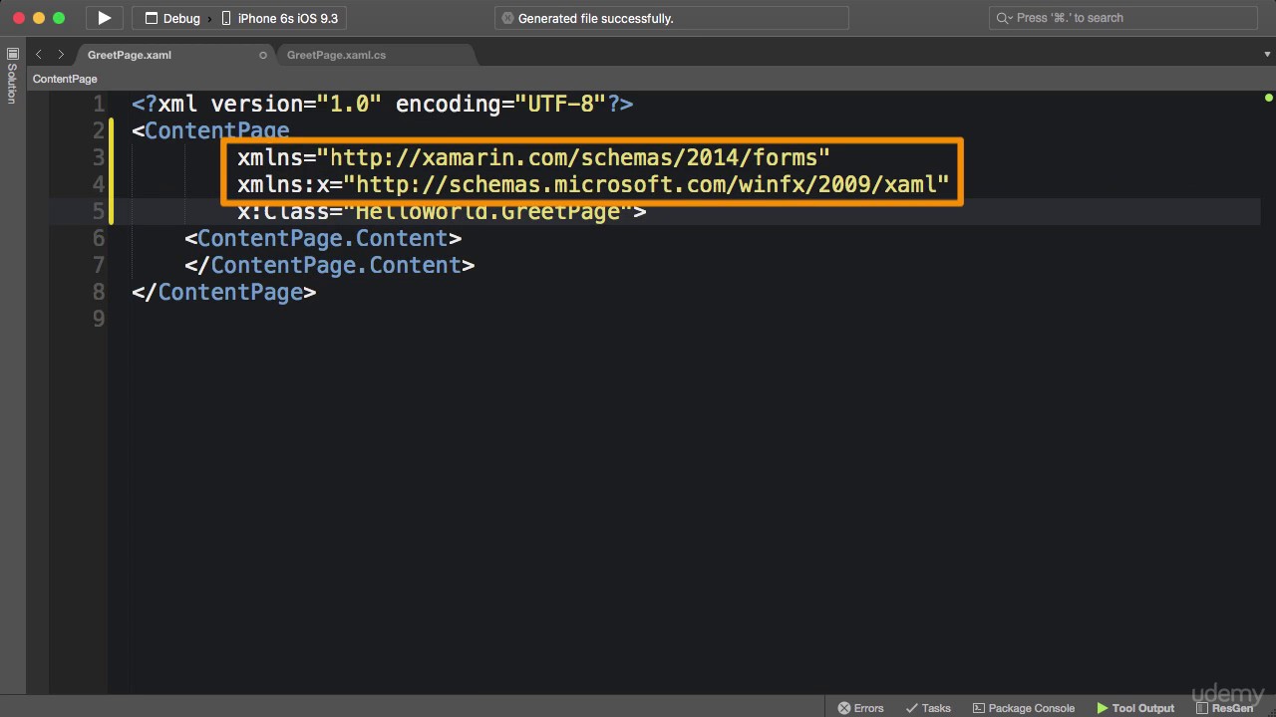Image resolution: width=1276 pixels, height=717 pixels.
Task: Open the Debug configuration selector
Action: tap(172, 18)
